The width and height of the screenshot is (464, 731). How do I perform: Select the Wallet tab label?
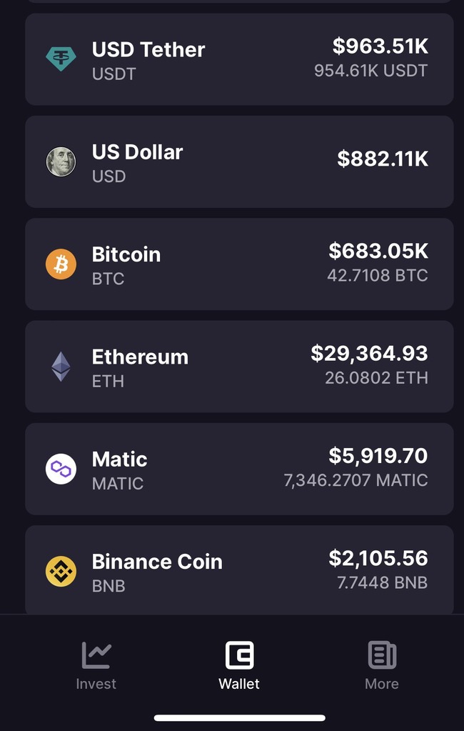[239, 684]
